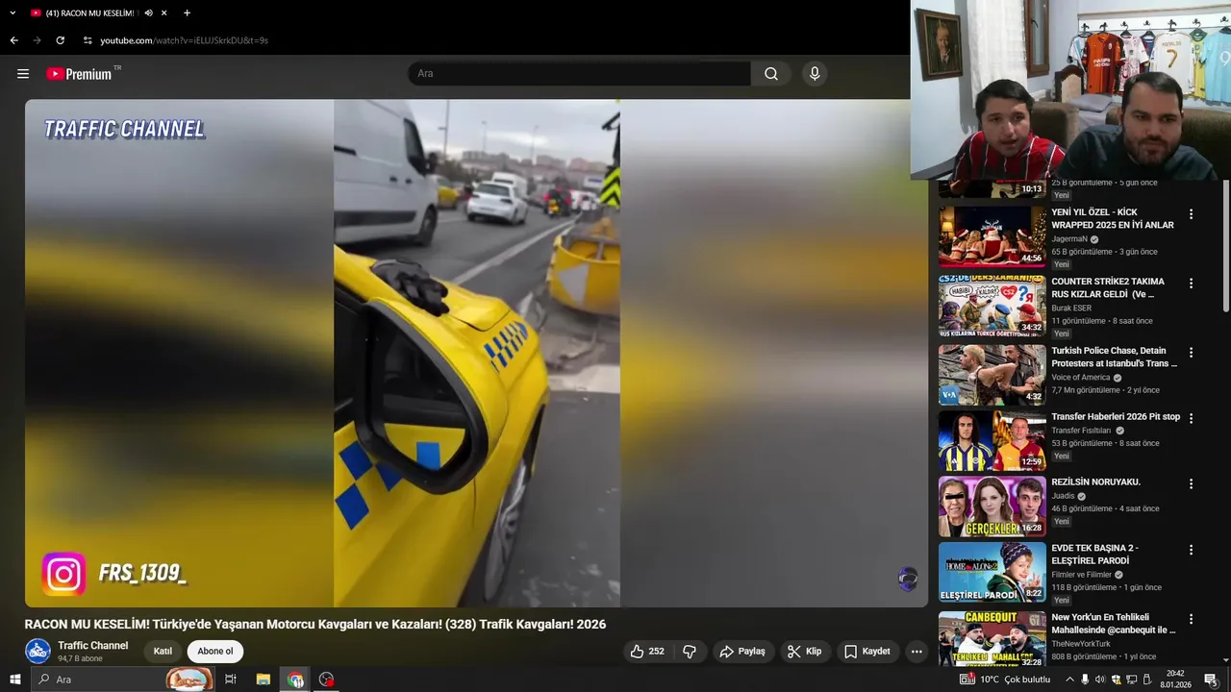Open weather widget showing 10°C Çok bulutlu
Viewport: 1231px width, 692px height.
coord(1005,680)
